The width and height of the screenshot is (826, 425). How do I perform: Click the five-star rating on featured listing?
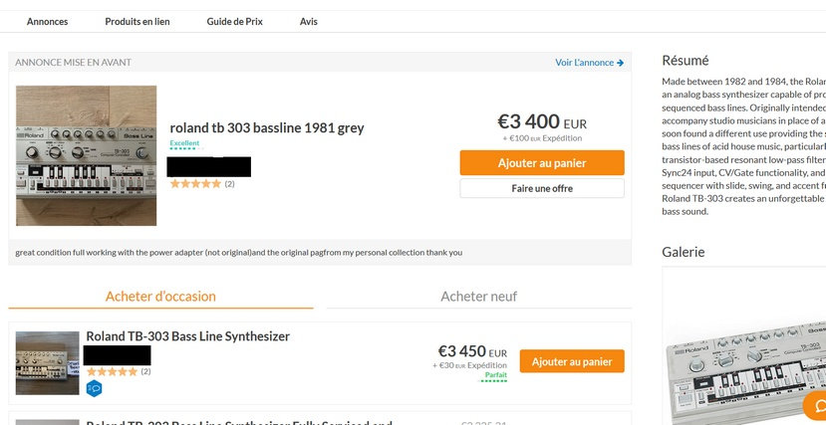(x=195, y=184)
